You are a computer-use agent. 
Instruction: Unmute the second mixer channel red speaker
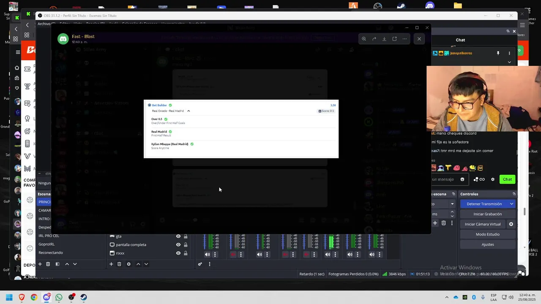point(233,255)
